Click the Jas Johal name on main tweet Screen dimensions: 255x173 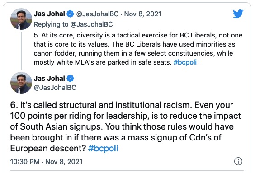49,79
